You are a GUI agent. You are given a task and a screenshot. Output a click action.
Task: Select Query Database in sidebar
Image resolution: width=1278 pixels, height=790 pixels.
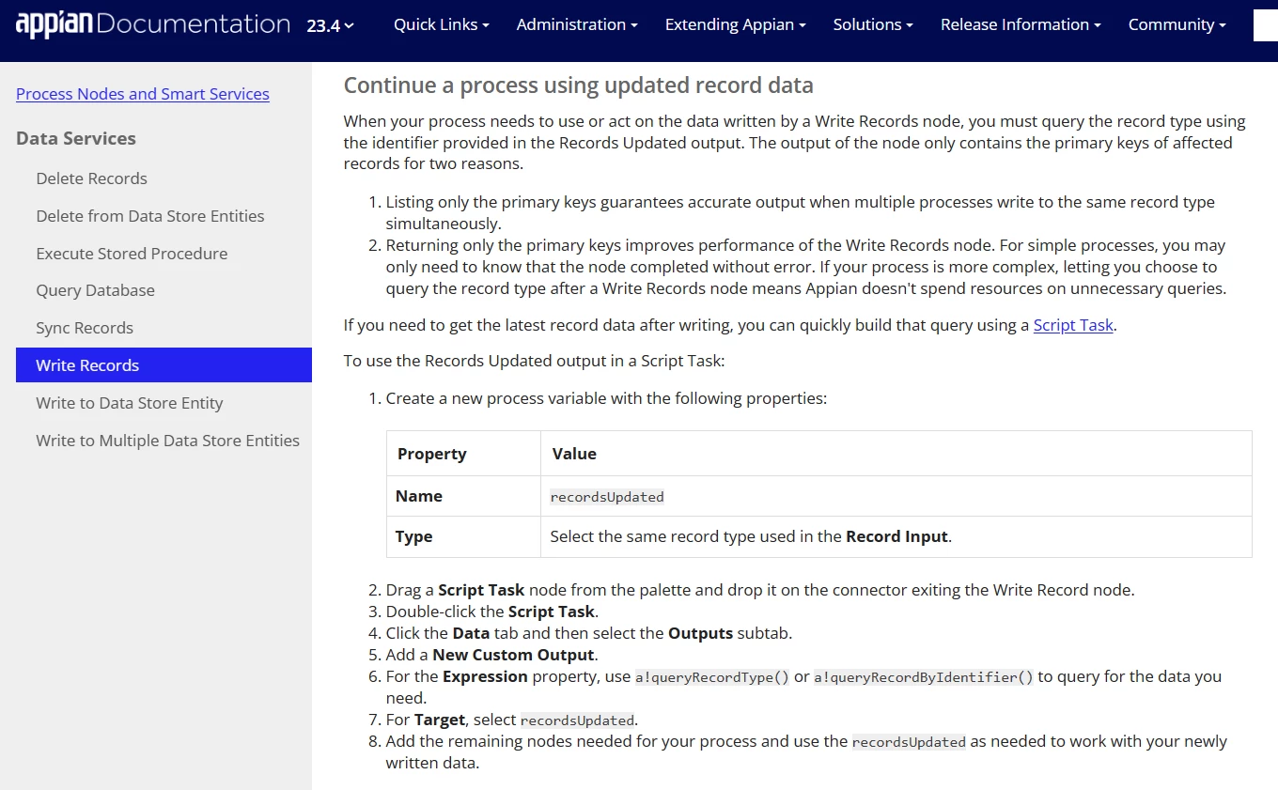point(95,290)
